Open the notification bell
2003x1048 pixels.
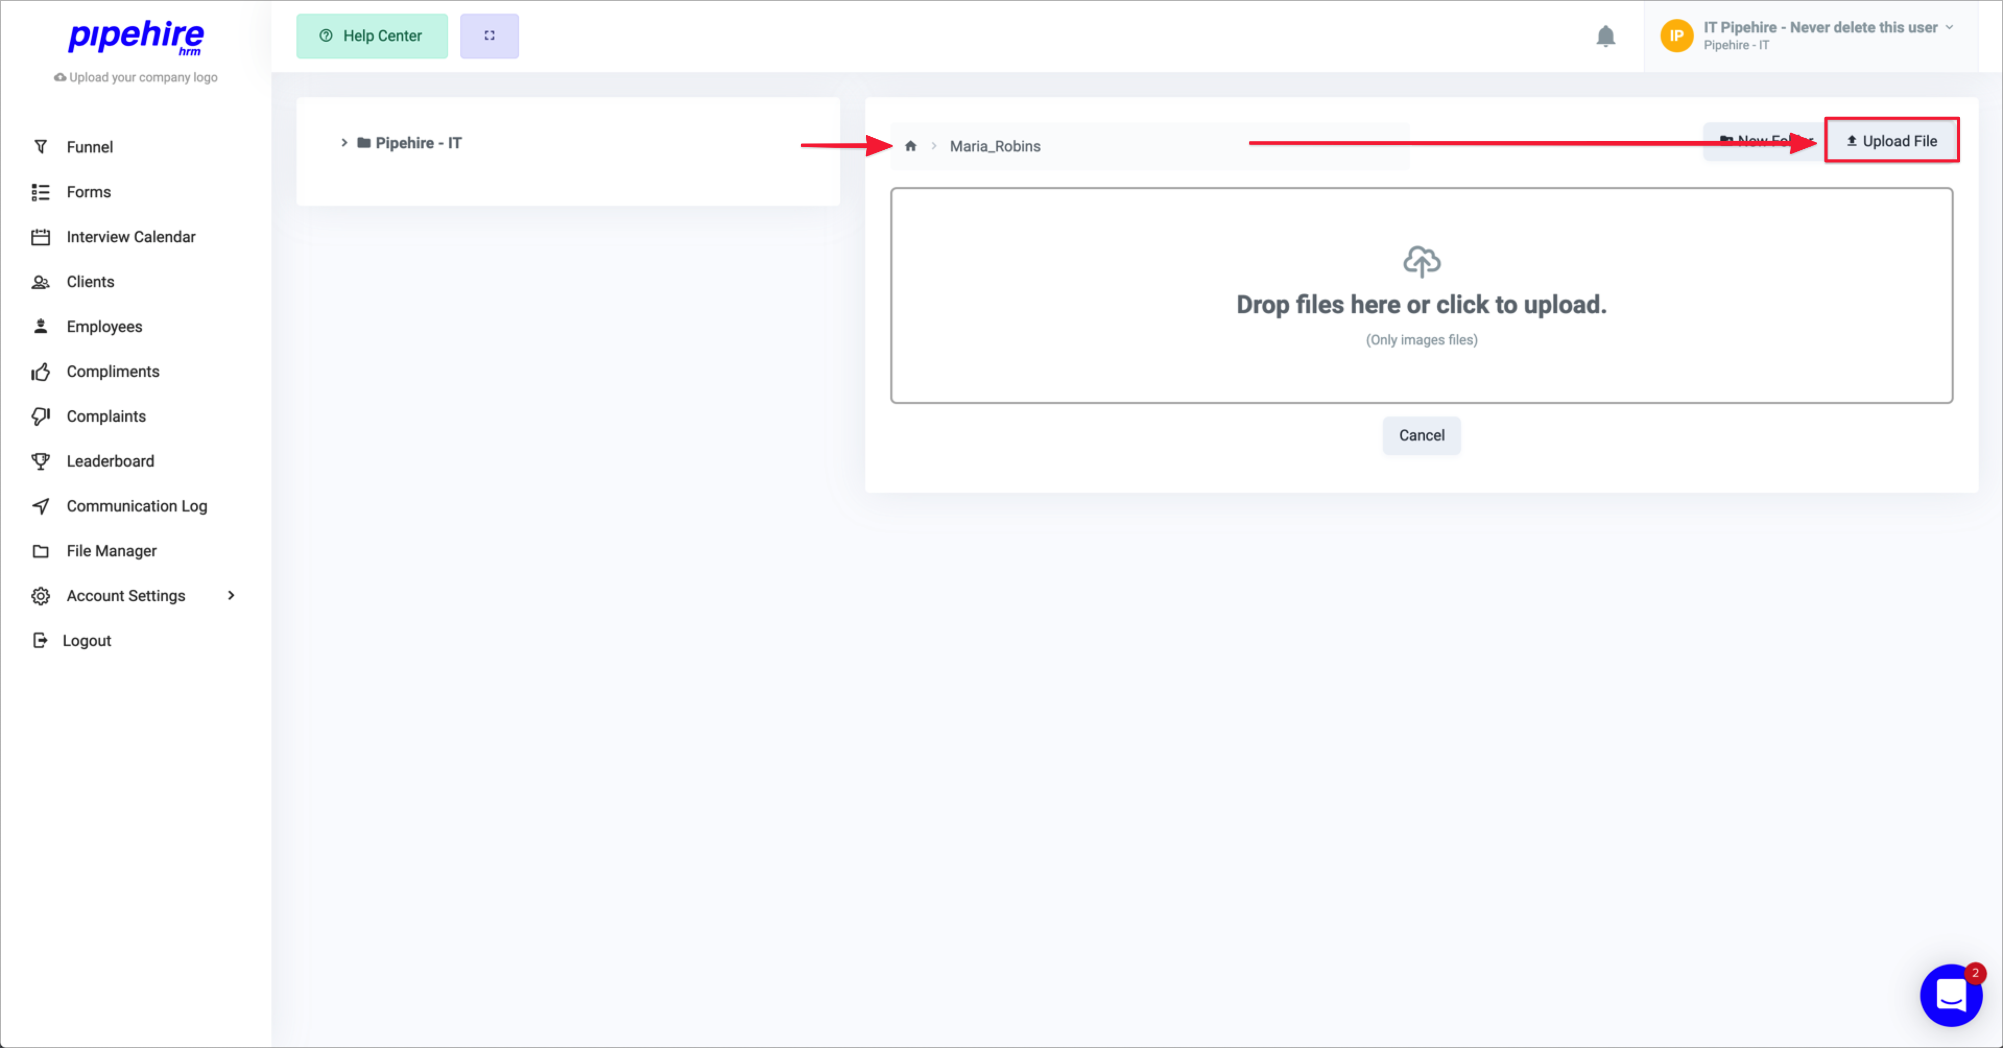point(1606,36)
